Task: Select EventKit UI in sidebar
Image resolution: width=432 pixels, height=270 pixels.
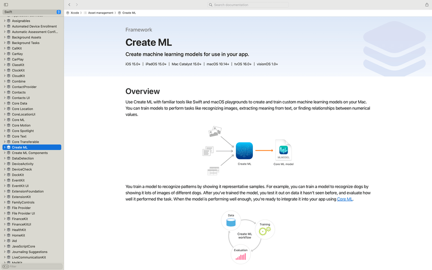Action: click(x=20, y=186)
